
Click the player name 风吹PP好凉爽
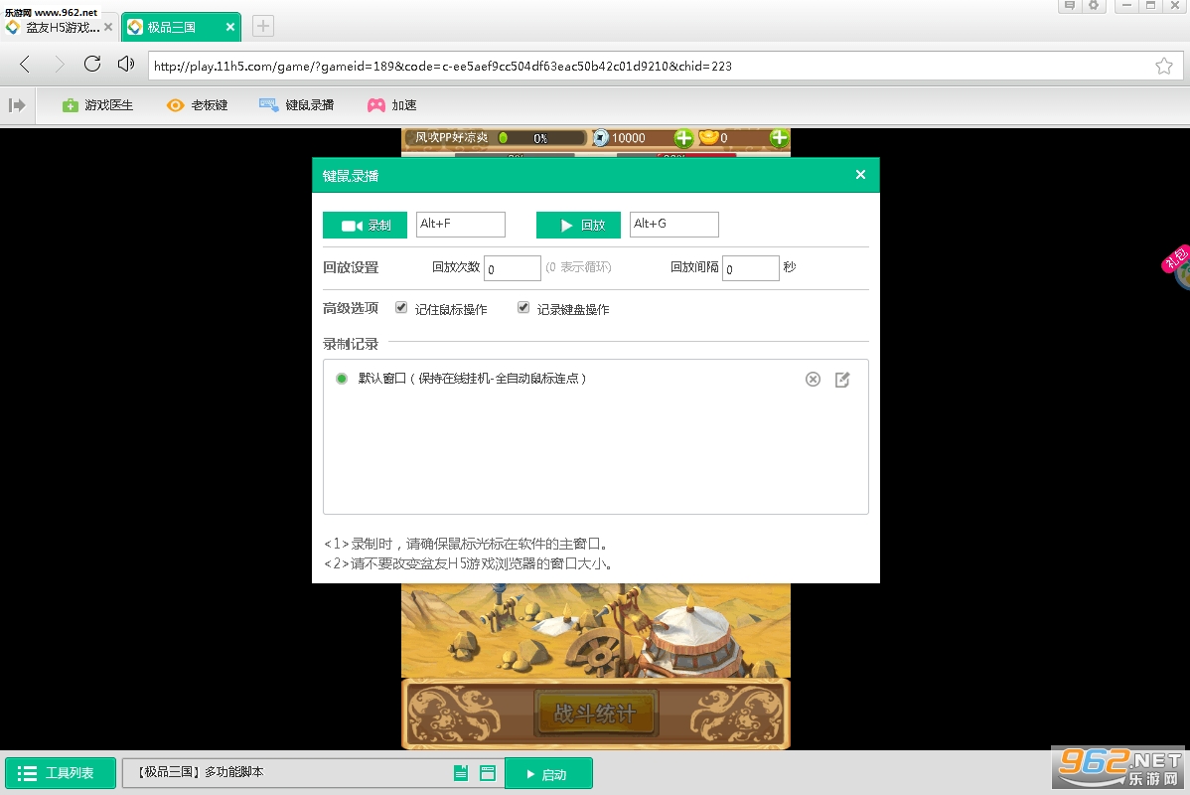pos(451,137)
